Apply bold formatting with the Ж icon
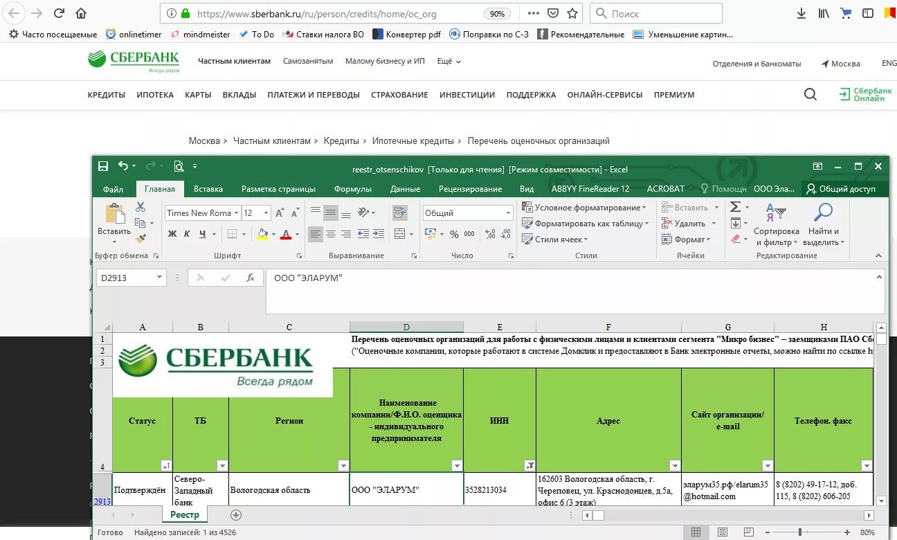Viewport: 897px width, 540px height. [172, 233]
